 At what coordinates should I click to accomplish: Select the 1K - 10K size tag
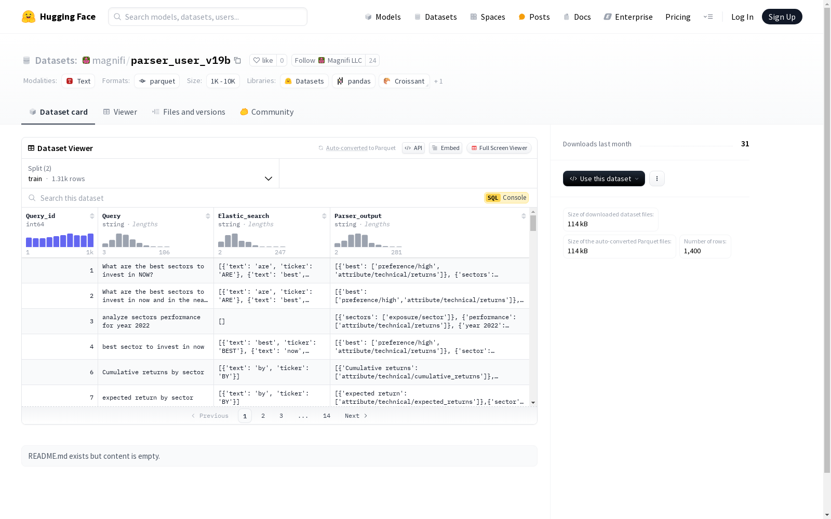point(223,81)
